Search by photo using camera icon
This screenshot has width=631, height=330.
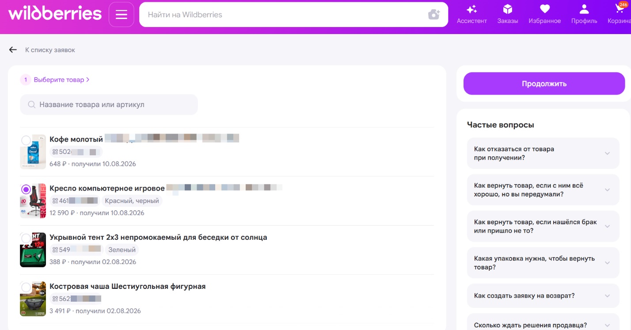point(434,15)
